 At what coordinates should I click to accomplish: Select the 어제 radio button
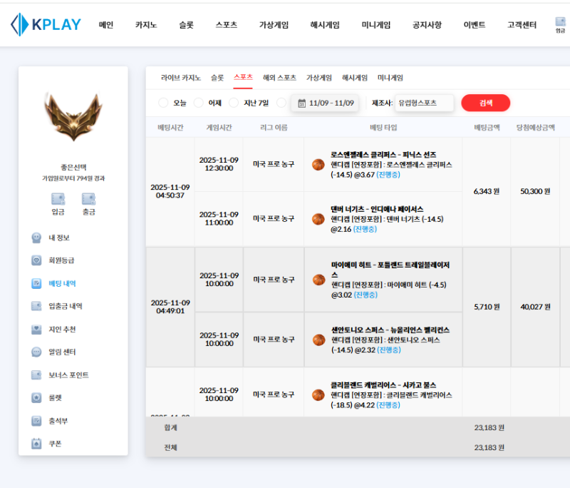206,102
